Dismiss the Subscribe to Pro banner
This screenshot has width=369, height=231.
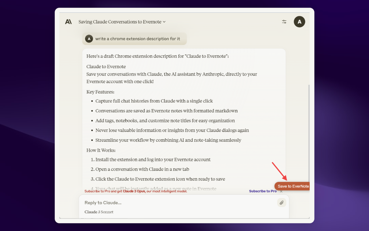click(x=281, y=191)
